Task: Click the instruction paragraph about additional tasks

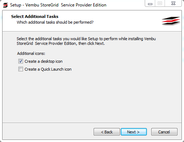Action: click(86, 41)
